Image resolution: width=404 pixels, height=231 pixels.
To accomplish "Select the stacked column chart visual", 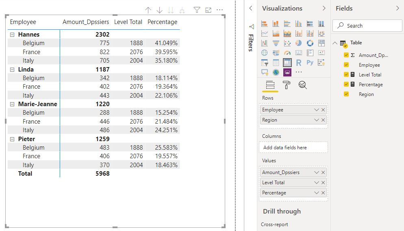I will [x=276, y=24].
